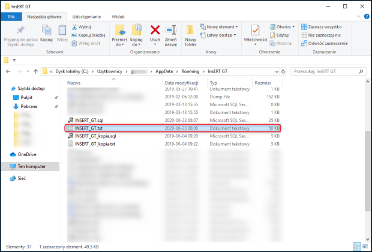The image size is (372, 252).
Task: Expand the address bar history dropdown
Action: [x=277, y=71]
